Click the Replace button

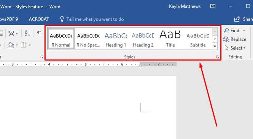click(235, 39)
